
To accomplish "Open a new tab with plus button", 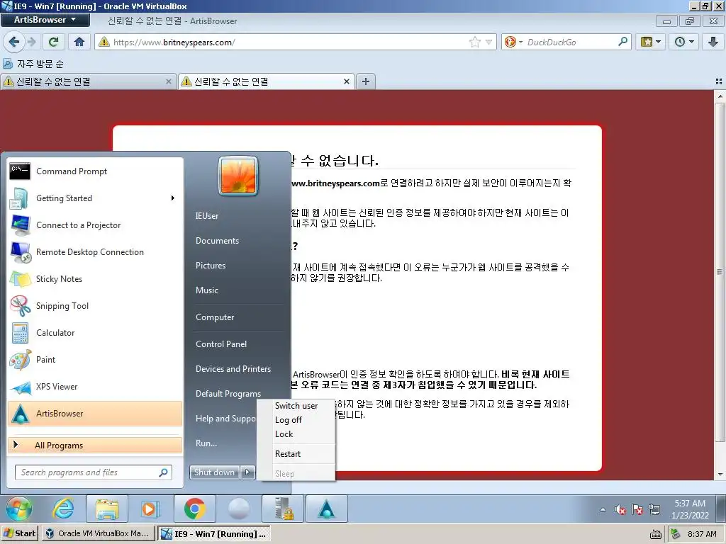I will [x=365, y=81].
